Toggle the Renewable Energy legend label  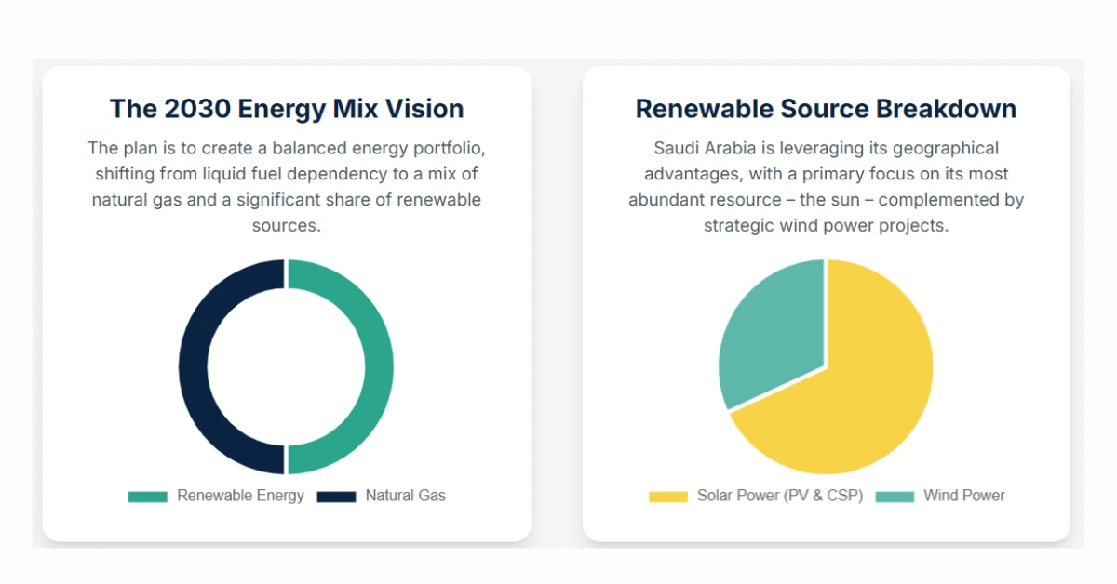click(240, 496)
